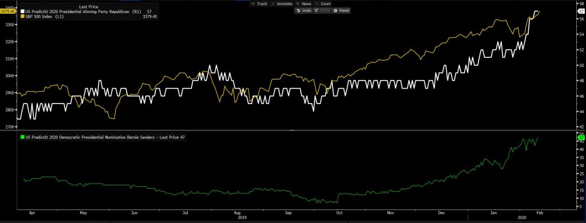
Task: Click the Reset button label
Action: (x=344, y=10)
